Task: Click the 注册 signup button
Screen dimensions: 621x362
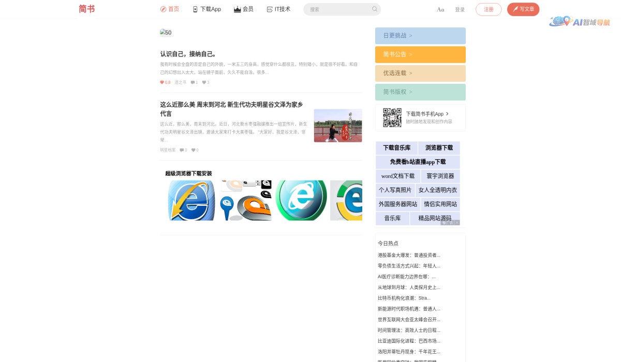Action: 489,9
